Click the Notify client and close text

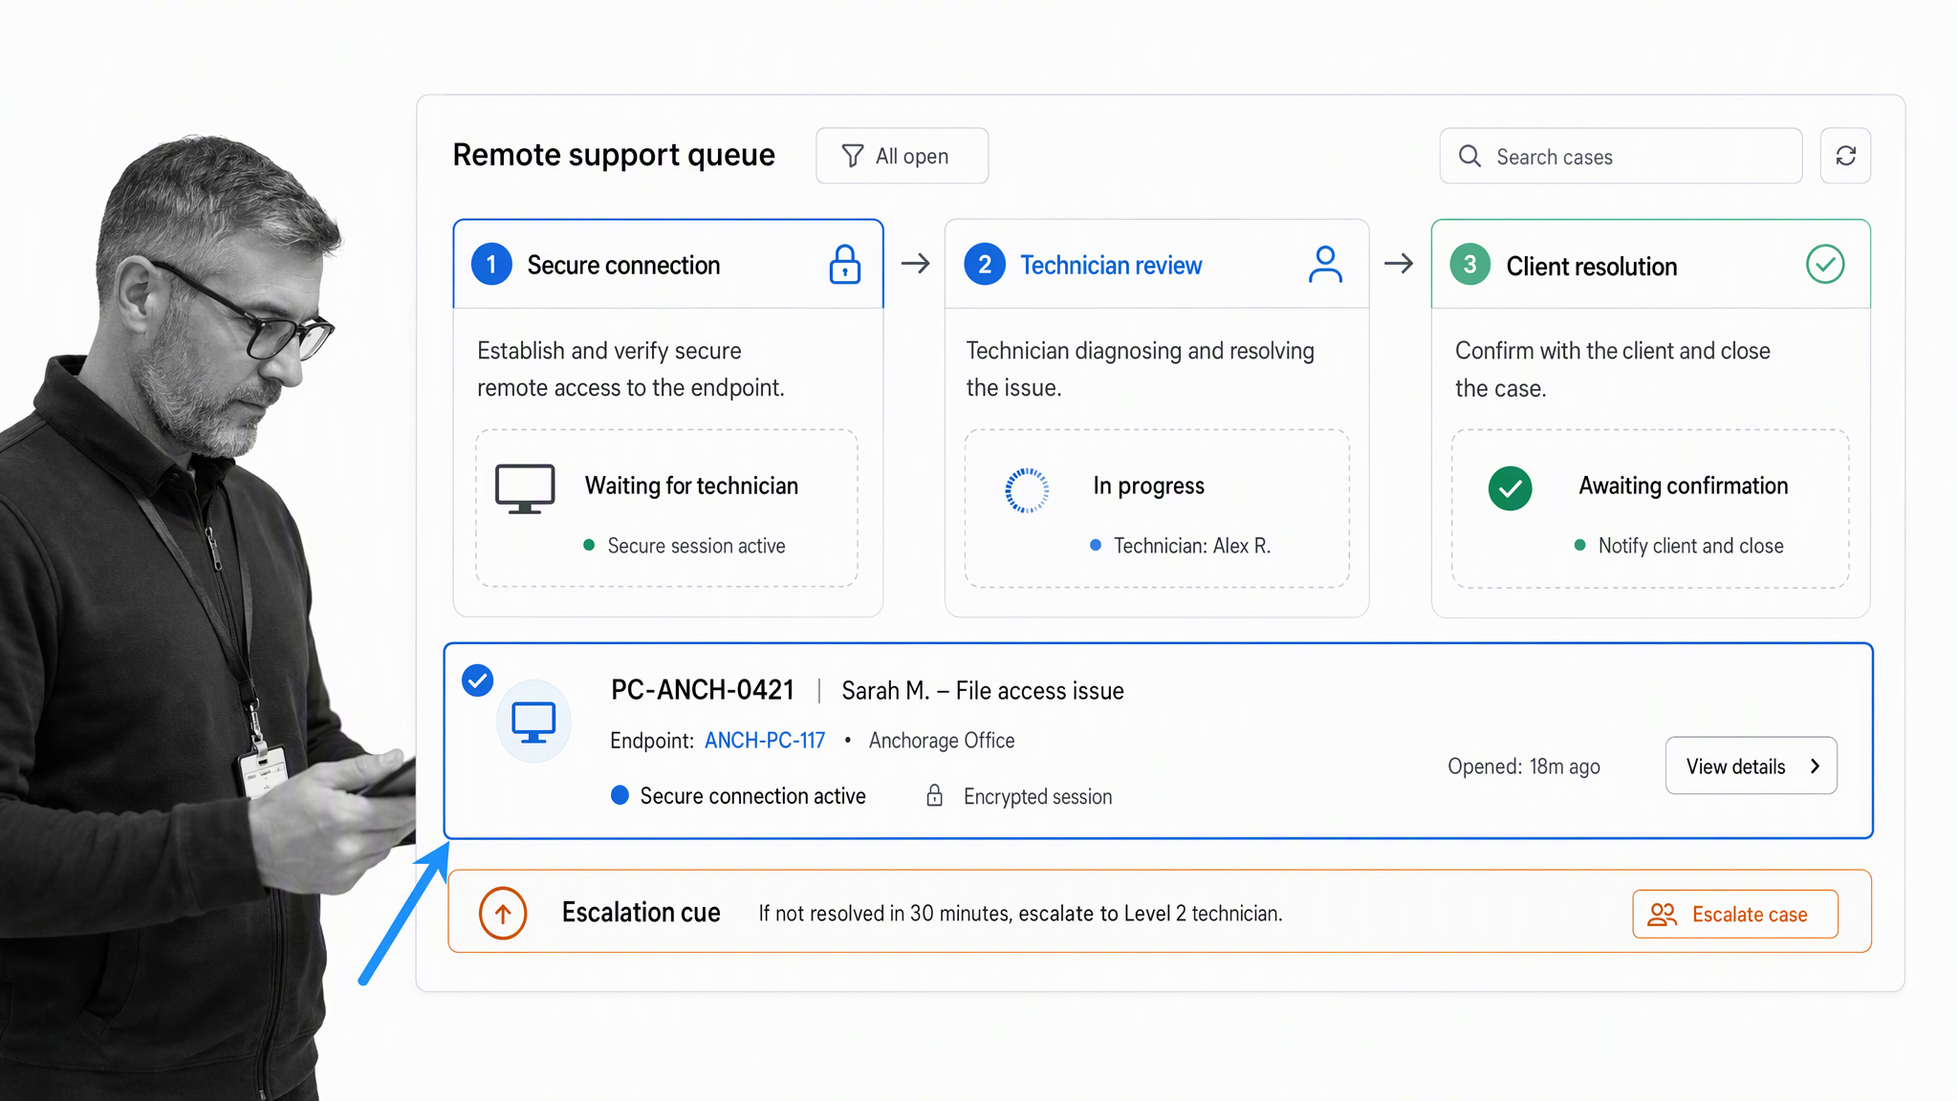coord(1691,546)
